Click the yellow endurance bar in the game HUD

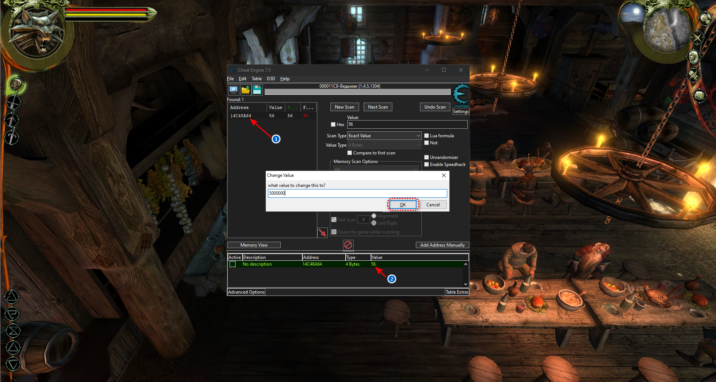point(106,15)
